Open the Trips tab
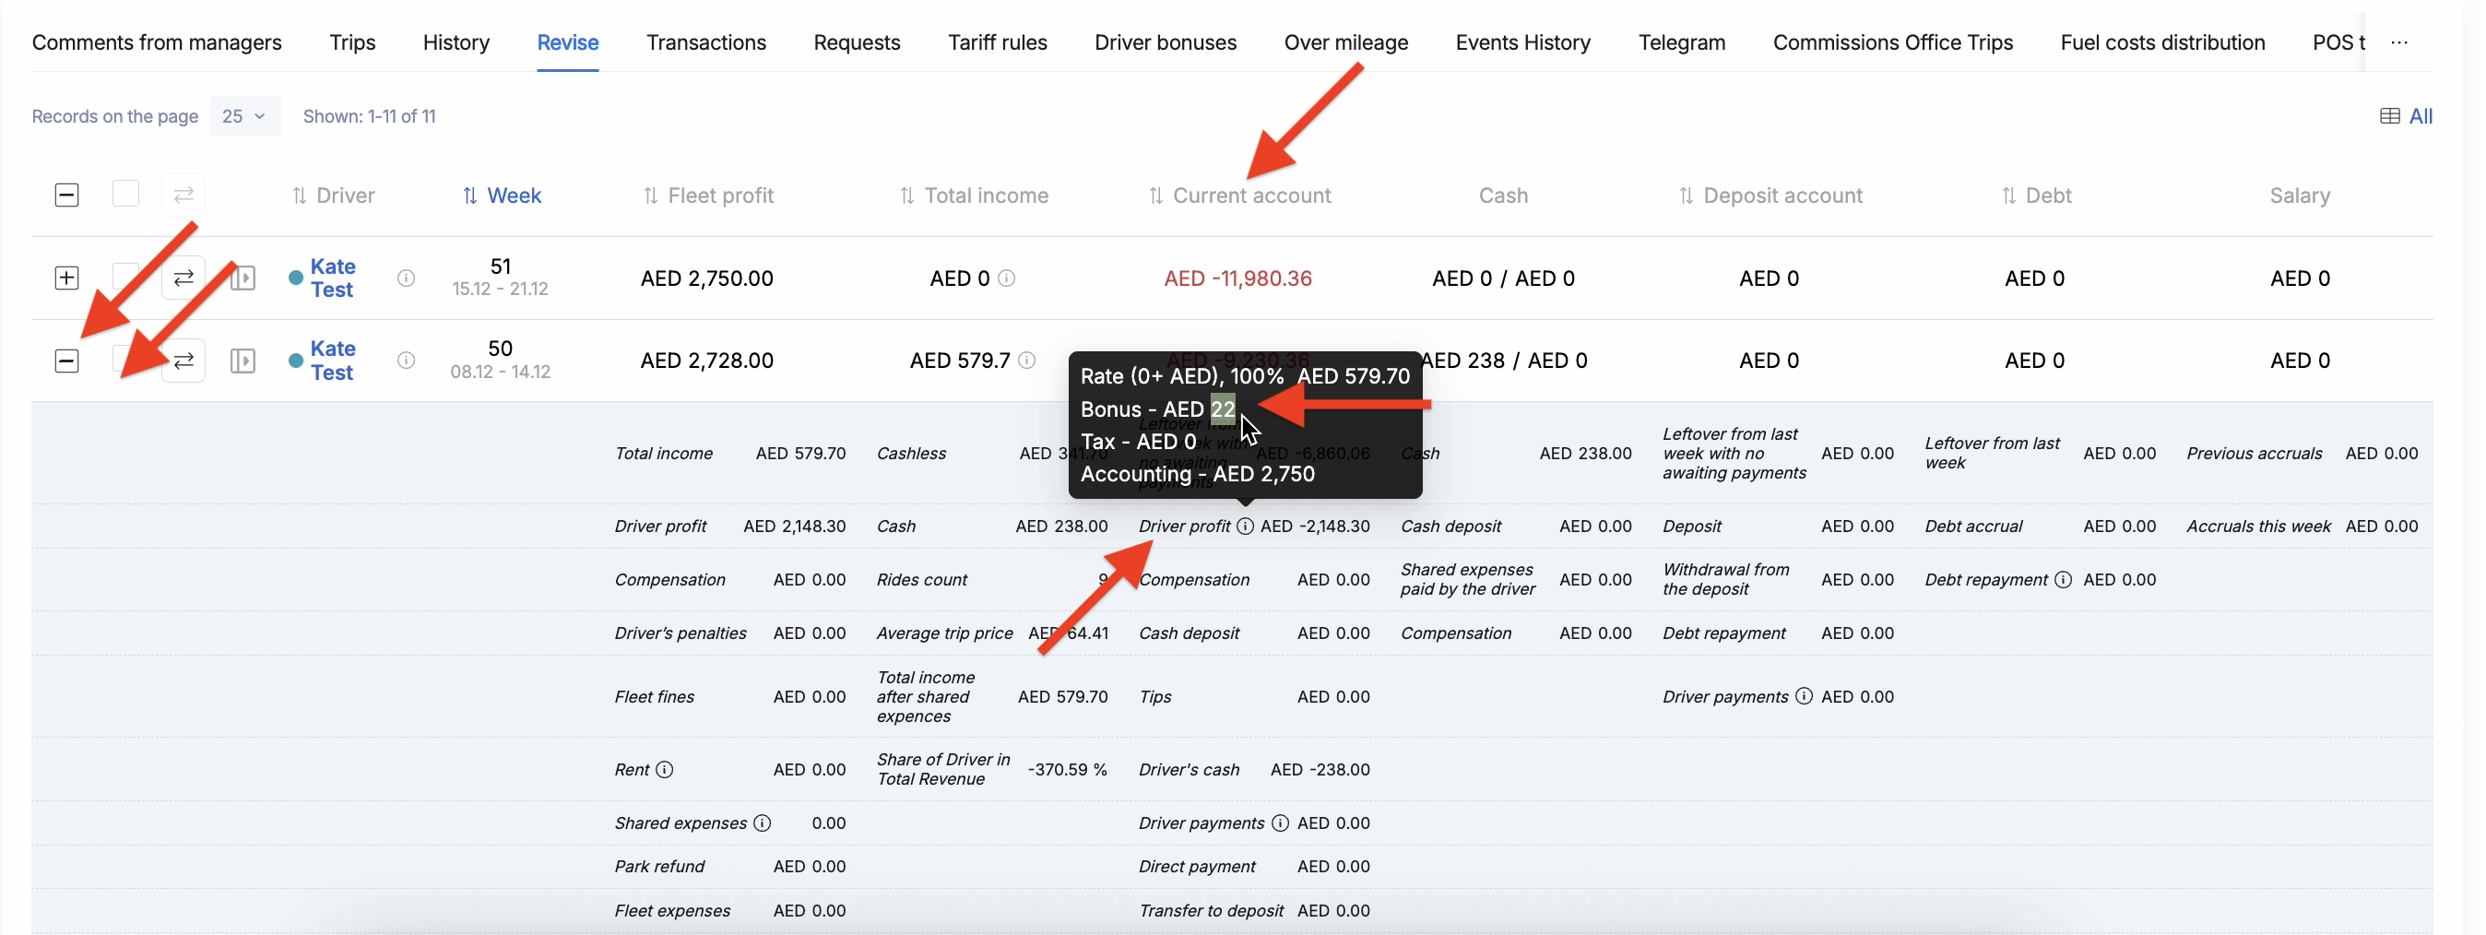2486x935 pixels. coord(352,42)
